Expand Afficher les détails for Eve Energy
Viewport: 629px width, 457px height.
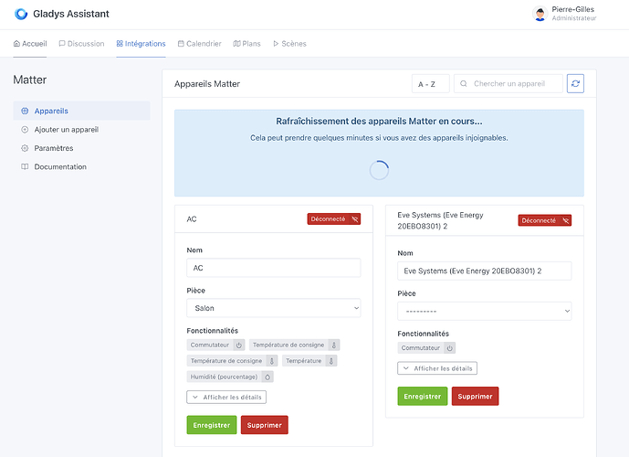click(437, 368)
